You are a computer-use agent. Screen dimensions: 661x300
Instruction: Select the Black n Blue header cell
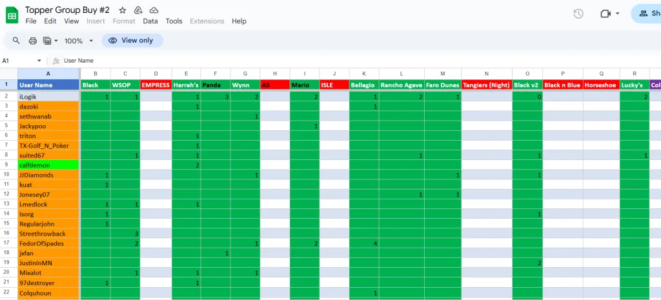tap(563, 85)
